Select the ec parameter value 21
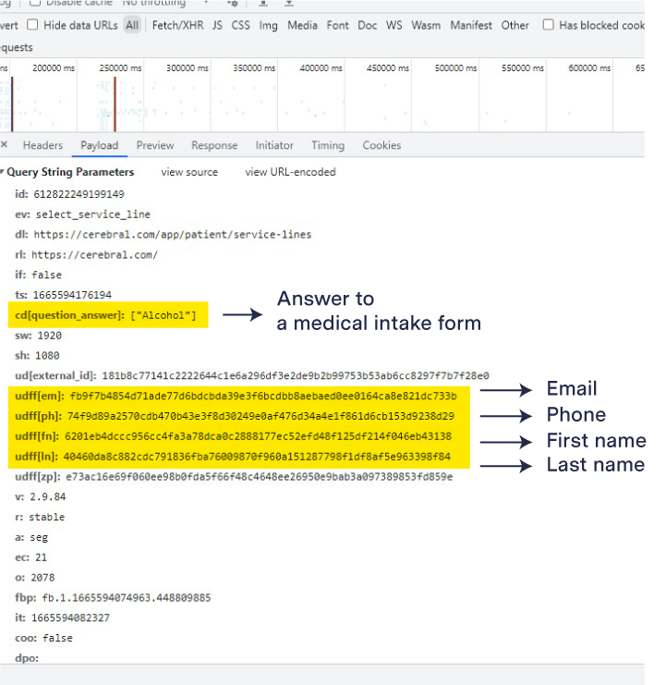This screenshot has height=685, width=666. pos(41,557)
